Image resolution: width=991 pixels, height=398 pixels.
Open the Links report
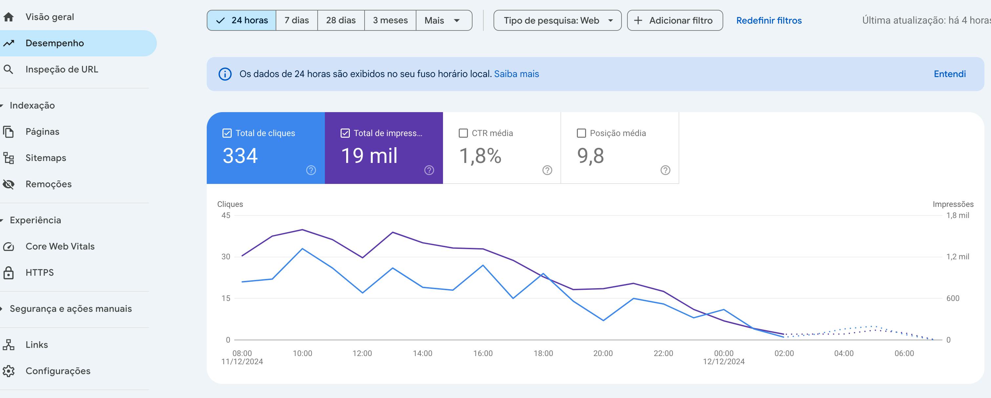tap(37, 345)
